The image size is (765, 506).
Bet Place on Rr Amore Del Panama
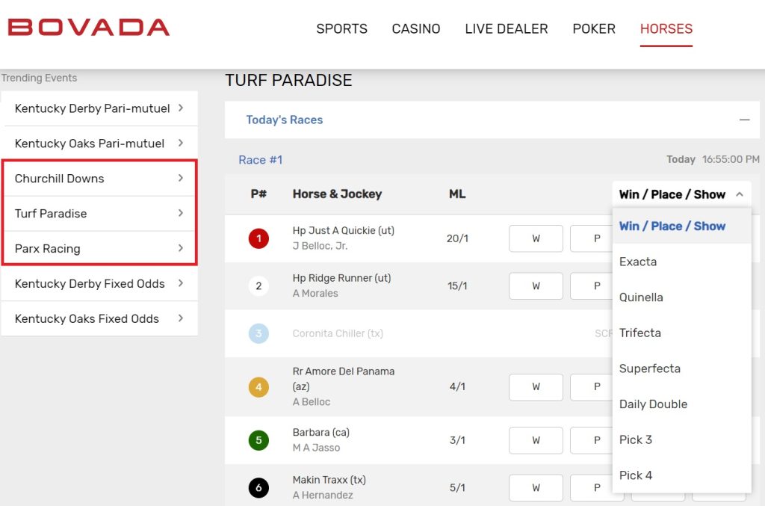pyautogui.click(x=592, y=387)
